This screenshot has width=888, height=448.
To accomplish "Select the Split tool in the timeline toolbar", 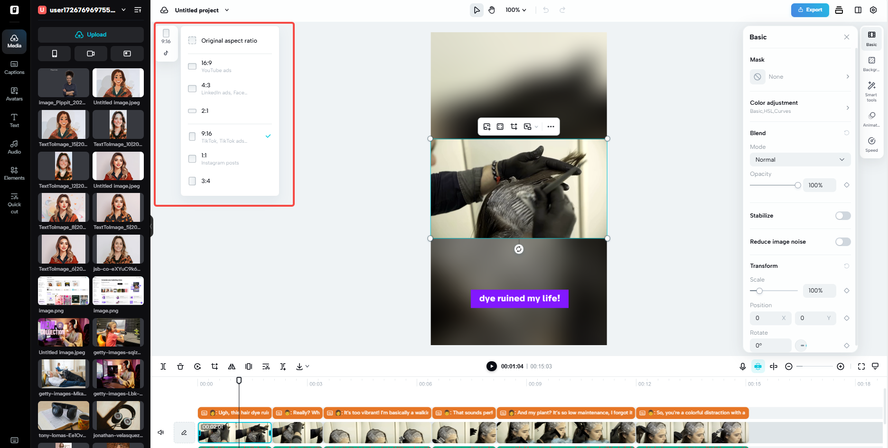I will 163,366.
